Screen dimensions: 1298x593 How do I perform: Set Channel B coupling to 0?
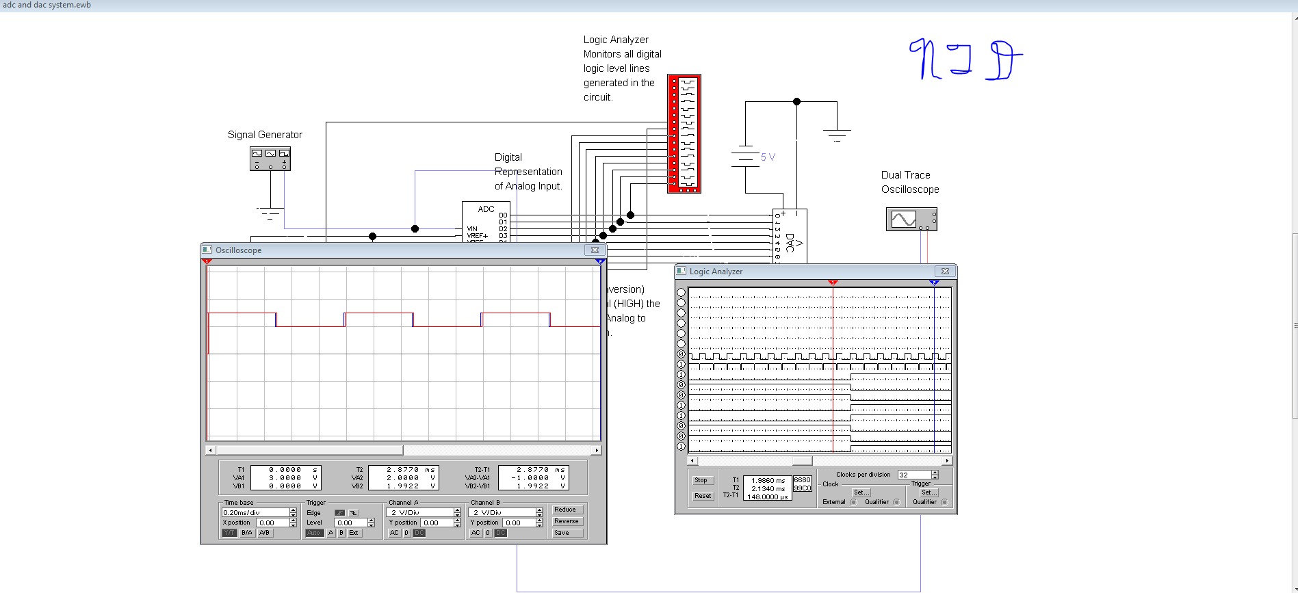[x=488, y=533]
